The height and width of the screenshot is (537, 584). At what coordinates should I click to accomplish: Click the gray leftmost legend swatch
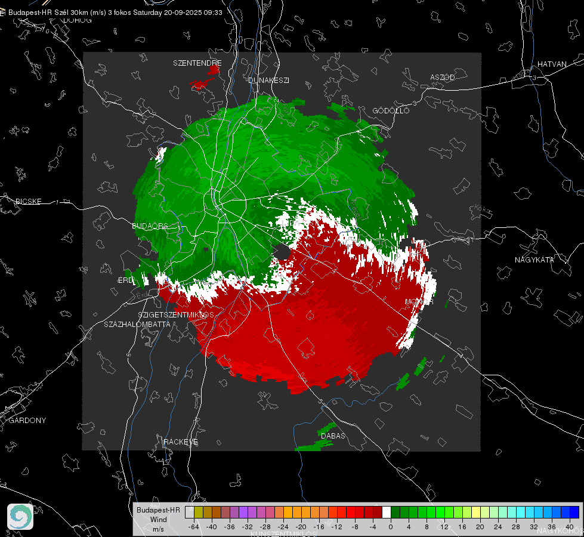pyautogui.click(x=190, y=512)
